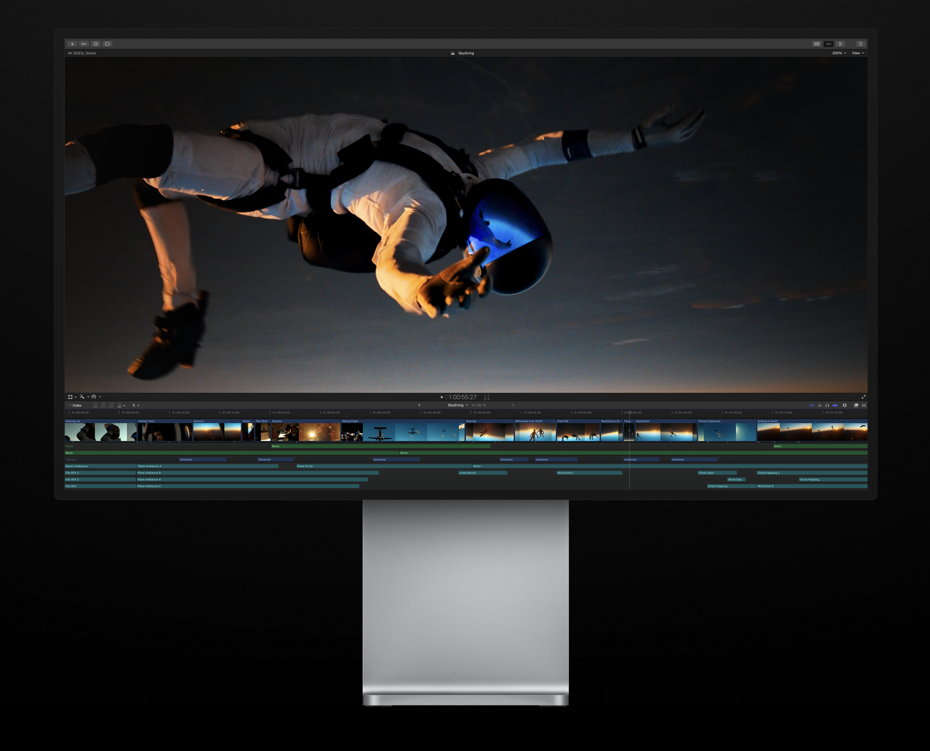Open the viewer View dropdown
The width and height of the screenshot is (930, 751).
tap(858, 53)
